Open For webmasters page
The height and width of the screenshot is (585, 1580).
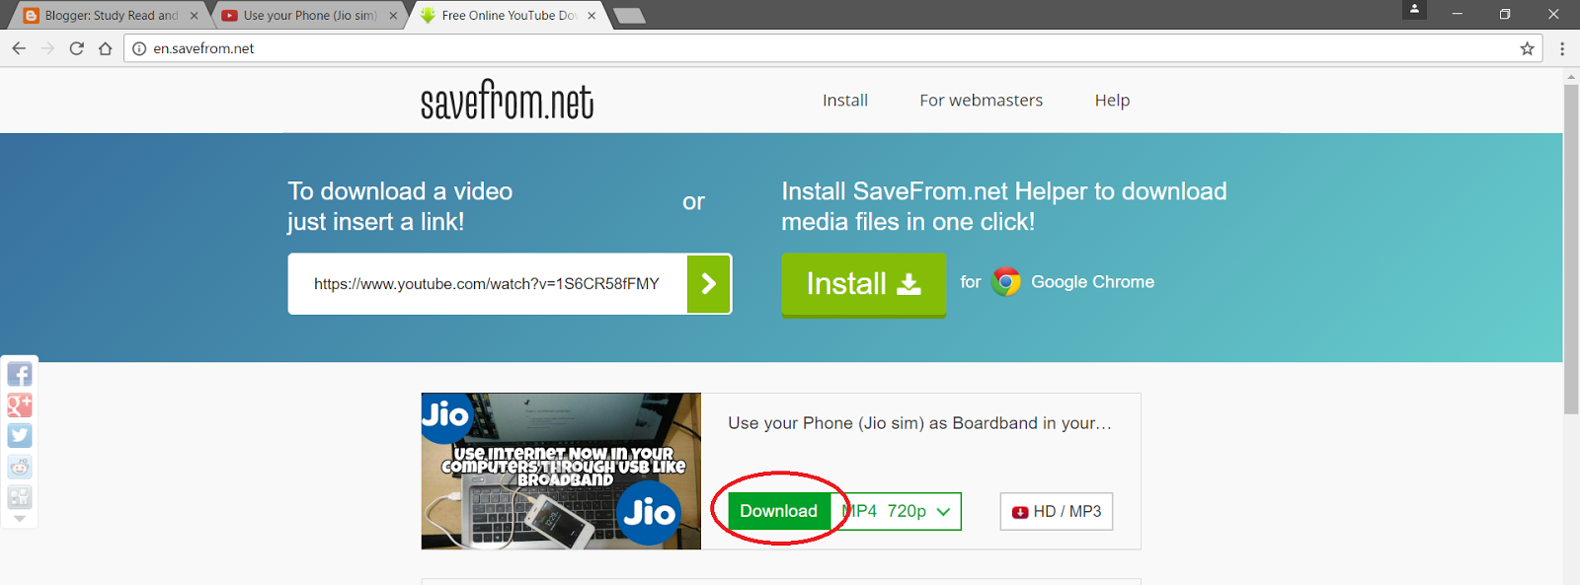(981, 101)
